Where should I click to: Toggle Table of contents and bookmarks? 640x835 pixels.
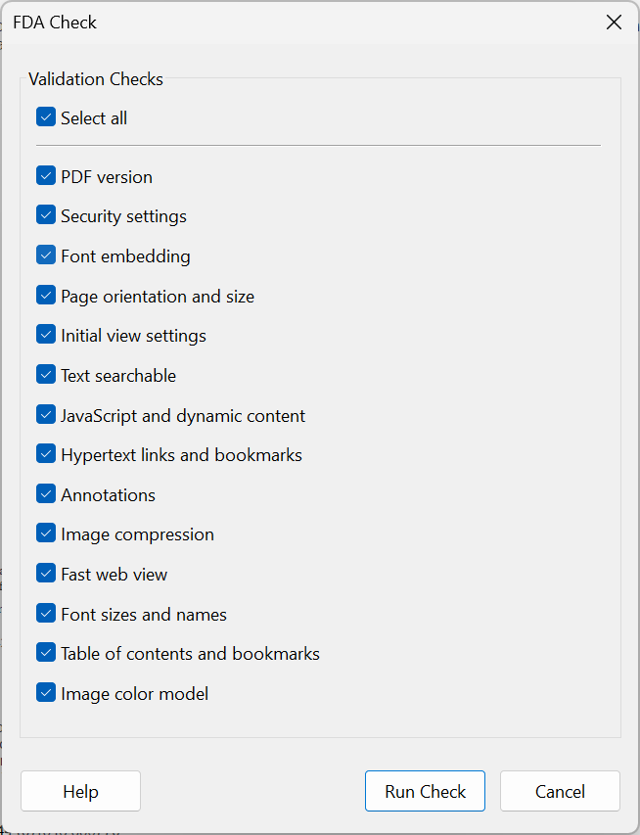(45, 653)
